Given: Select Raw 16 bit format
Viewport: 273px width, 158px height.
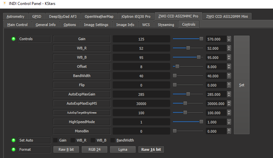Looking at the screenshot, I should tap(151, 149).
